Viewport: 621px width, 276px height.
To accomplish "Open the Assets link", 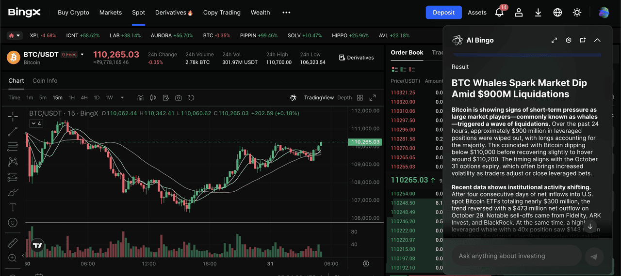I will (477, 13).
